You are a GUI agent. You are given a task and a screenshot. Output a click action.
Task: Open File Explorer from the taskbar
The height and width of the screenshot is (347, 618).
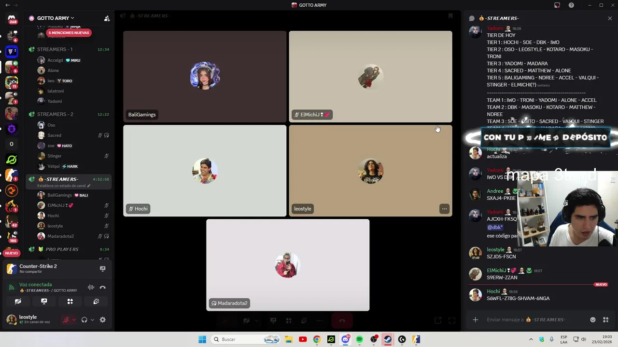point(289,339)
